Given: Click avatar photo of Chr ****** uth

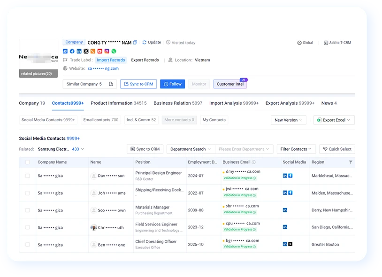Looking at the screenshot, I should pos(93,227).
